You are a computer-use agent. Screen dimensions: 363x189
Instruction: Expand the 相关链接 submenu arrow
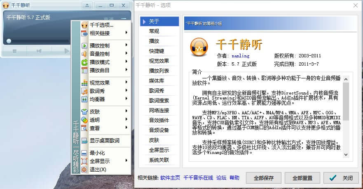126,33
